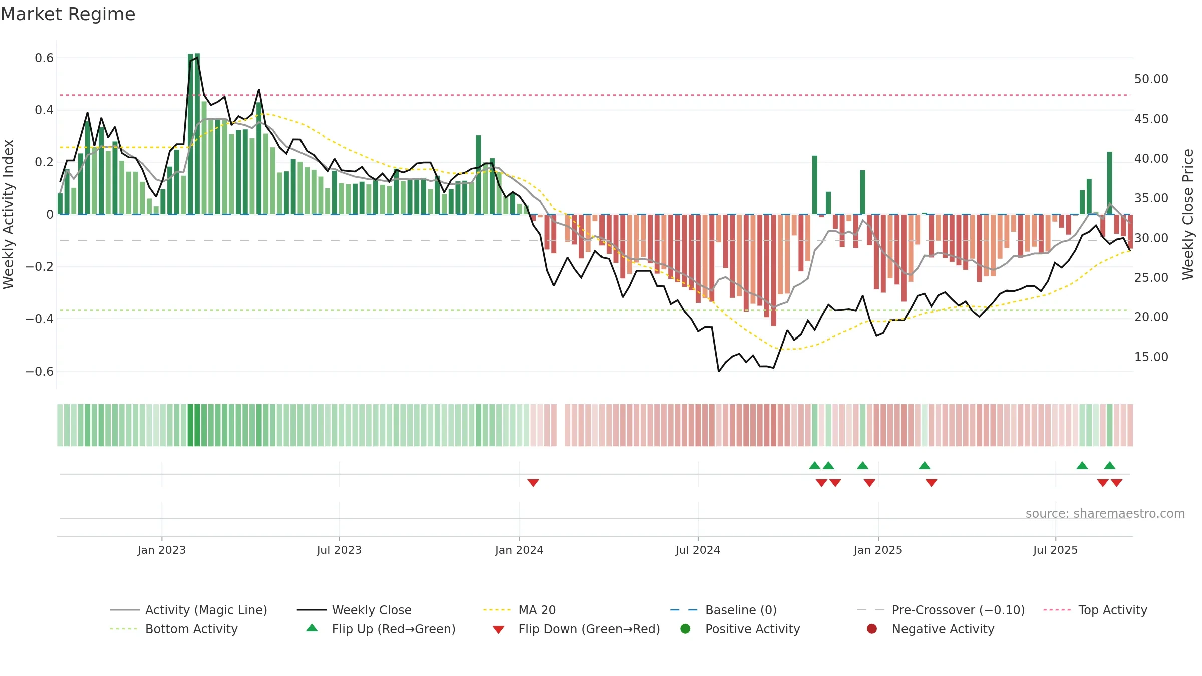The height and width of the screenshot is (676, 1202).
Task: Click the Jul 2024 date axis label
Action: (698, 550)
